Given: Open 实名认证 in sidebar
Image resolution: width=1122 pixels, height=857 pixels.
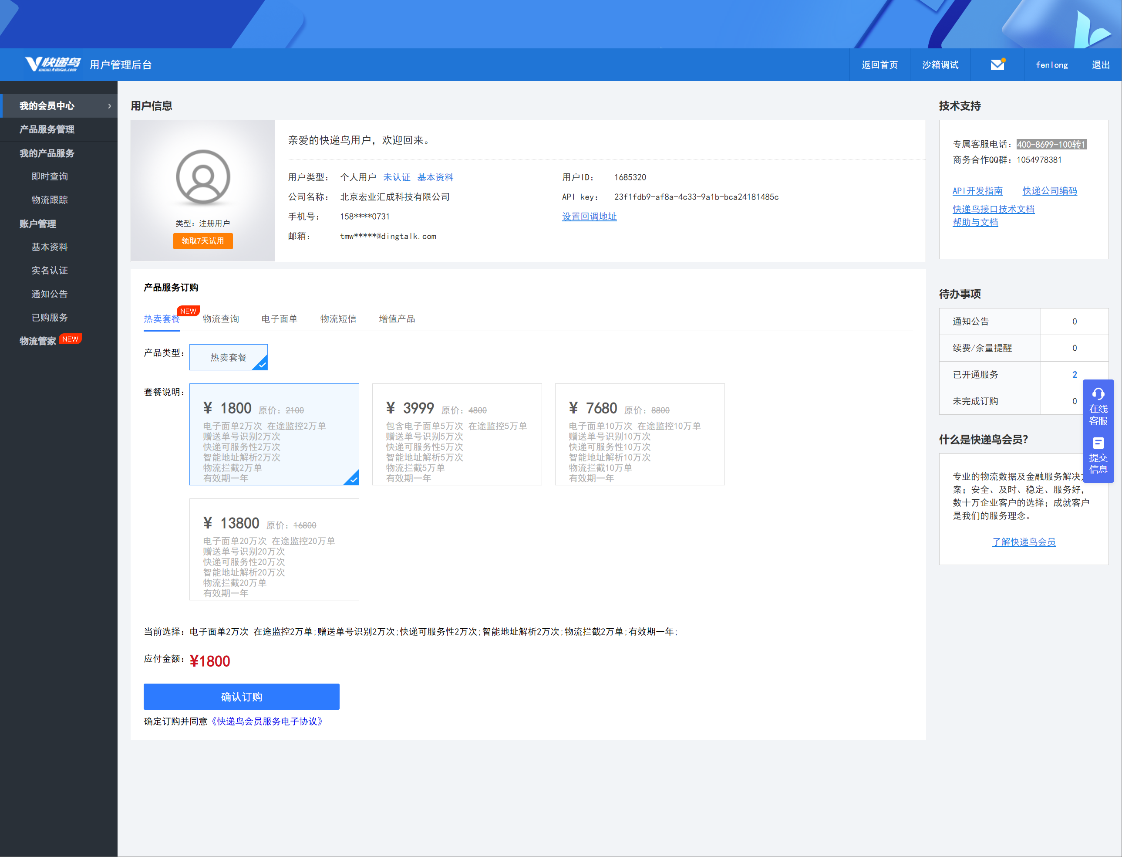Looking at the screenshot, I should [x=50, y=271].
